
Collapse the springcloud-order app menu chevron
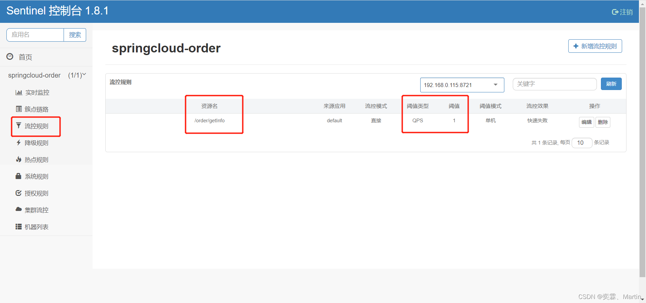(x=84, y=75)
